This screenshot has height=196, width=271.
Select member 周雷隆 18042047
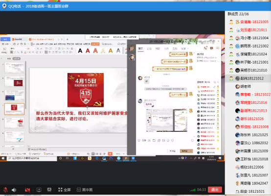tap(248, 183)
